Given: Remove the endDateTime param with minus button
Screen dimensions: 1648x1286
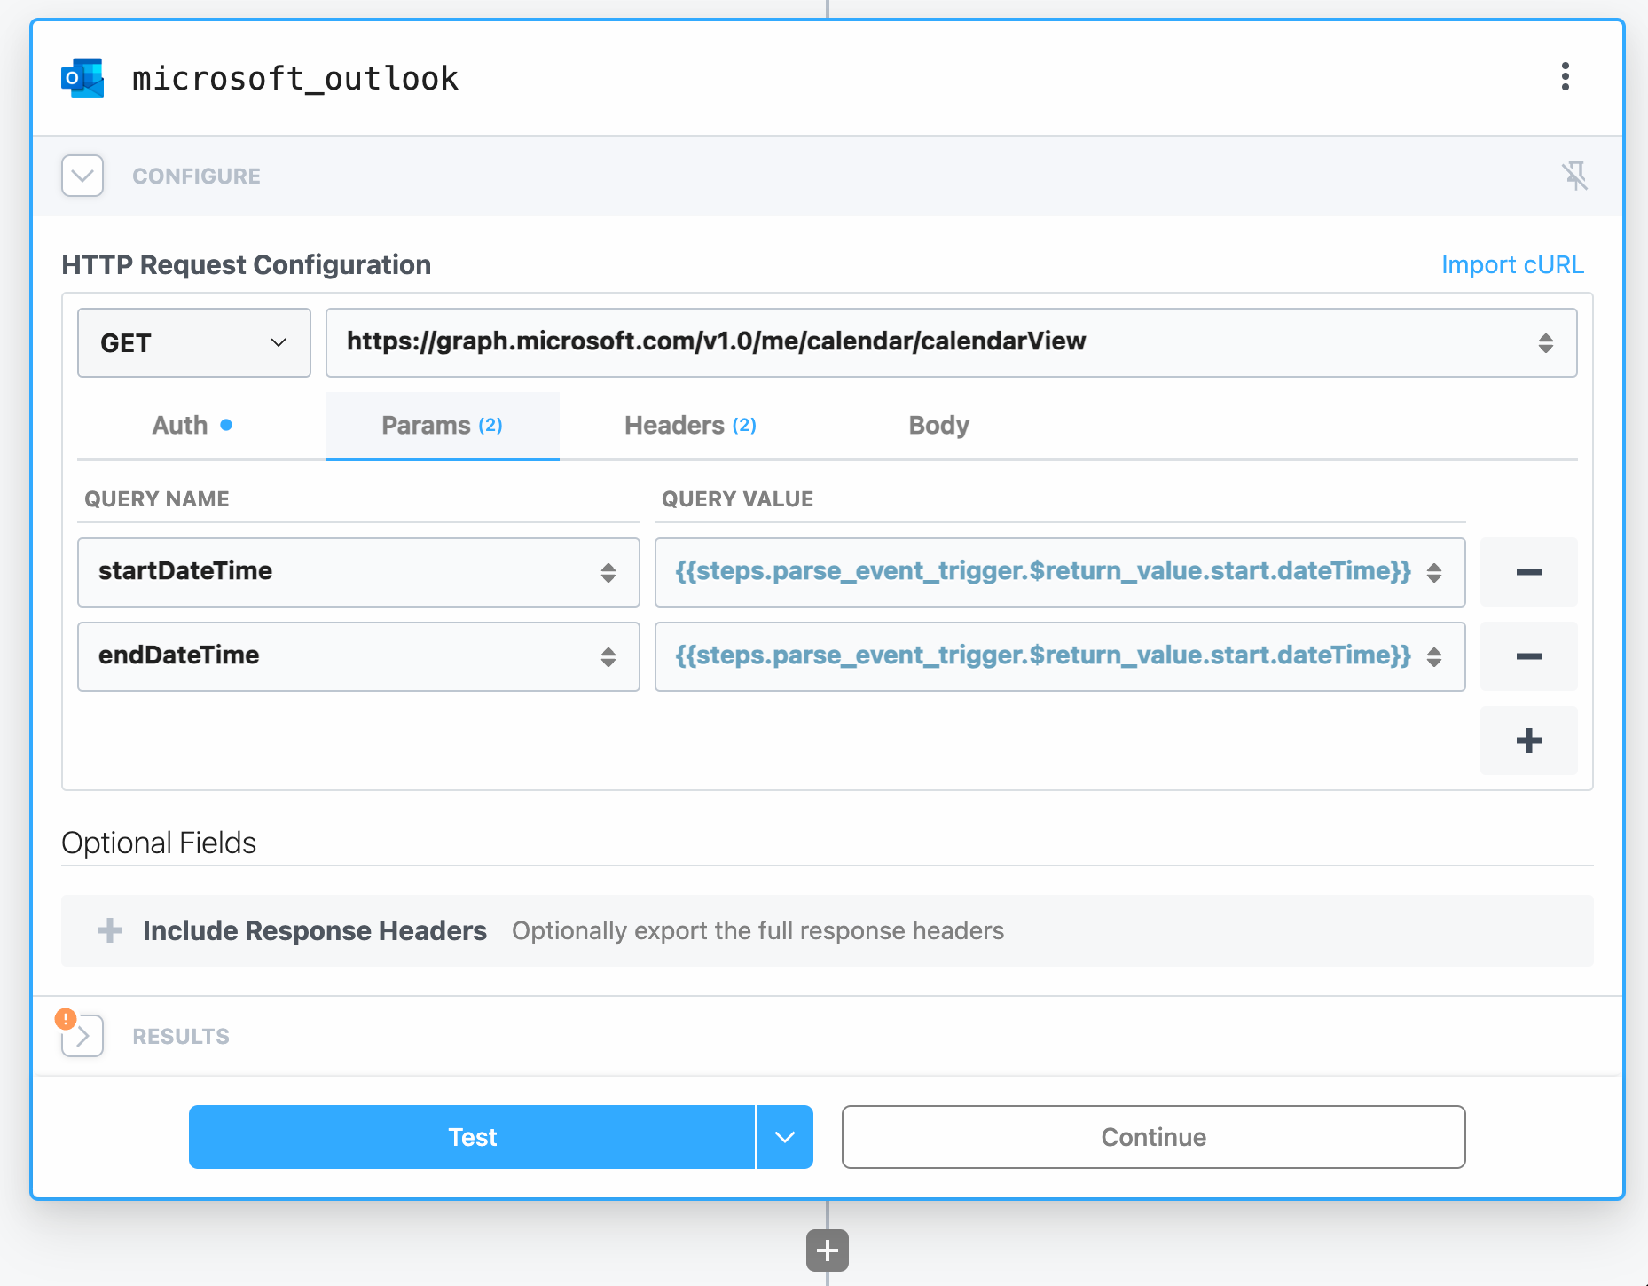Looking at the screenshot, I should pyautogui.click(x=1528, y=656).
